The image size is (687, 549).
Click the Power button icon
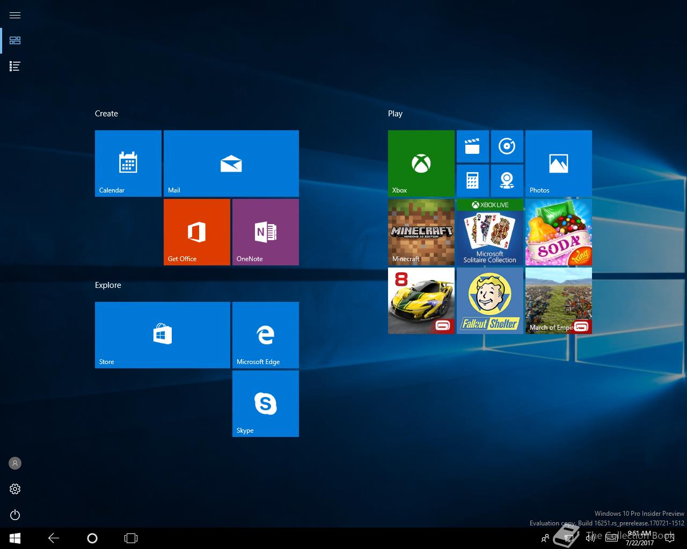(x=15, y=515)
